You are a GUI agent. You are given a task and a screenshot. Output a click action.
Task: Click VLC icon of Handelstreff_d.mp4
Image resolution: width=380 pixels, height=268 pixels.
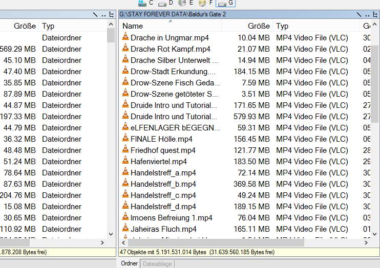(x=125, y=205)
